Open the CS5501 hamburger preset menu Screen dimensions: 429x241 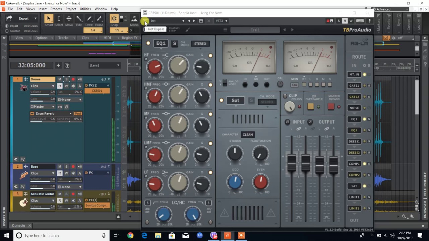(225, 30)
